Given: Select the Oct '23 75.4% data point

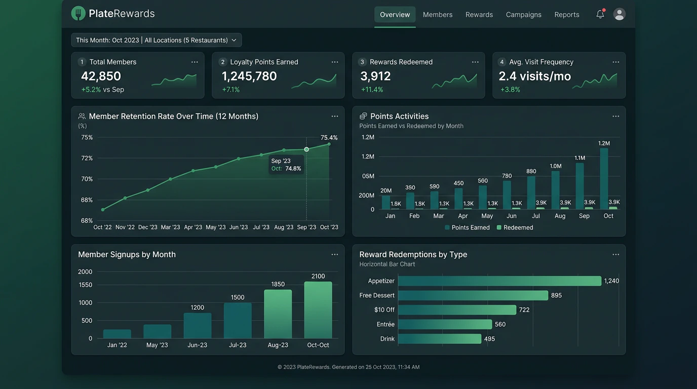Looking at the screenshot, I should pos(329,144).
